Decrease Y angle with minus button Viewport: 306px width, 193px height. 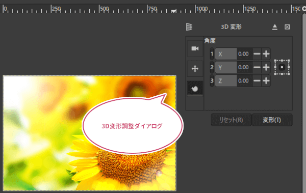click(257, 67)
